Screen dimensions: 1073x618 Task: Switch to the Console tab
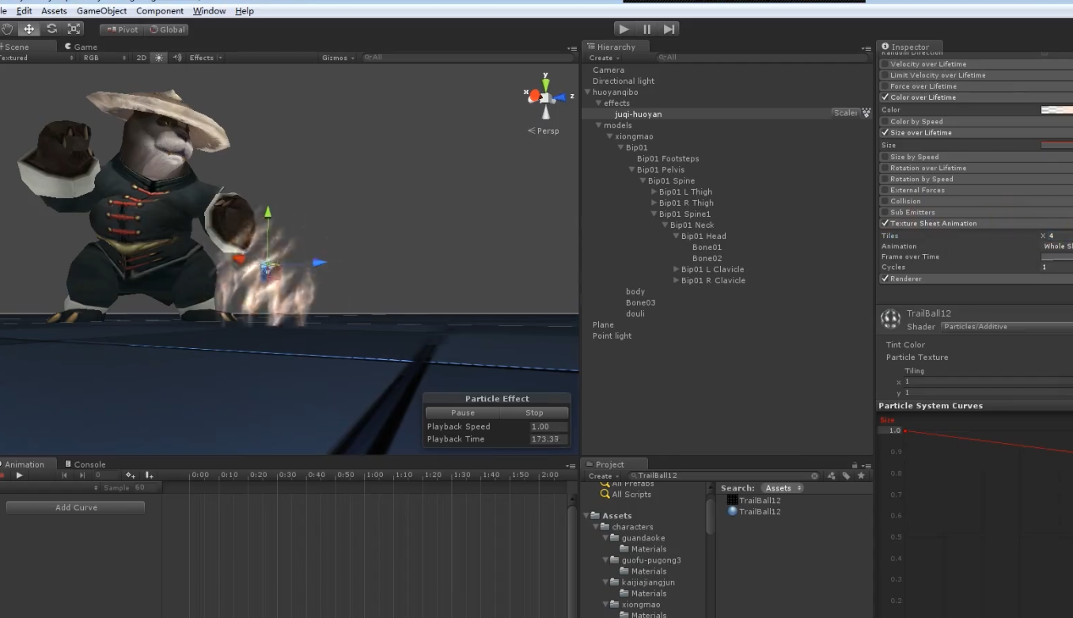[x=85, y=464]
